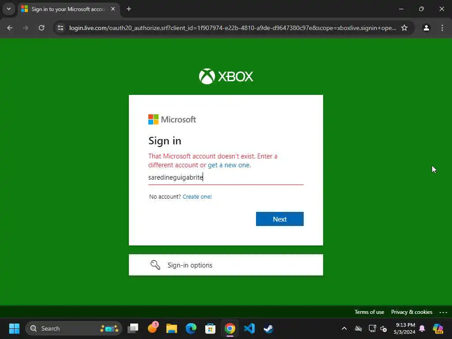Image resolution: width=452 pixels, height=339 pixels.
Task: Open Steam from the taskbar
Action: (x=268, y=328)
